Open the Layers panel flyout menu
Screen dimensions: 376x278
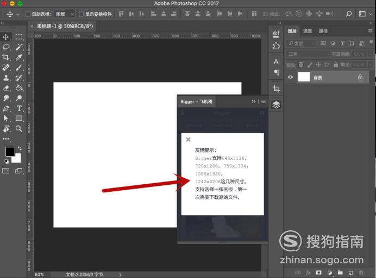pyautogui.click(x=370, y=31)
